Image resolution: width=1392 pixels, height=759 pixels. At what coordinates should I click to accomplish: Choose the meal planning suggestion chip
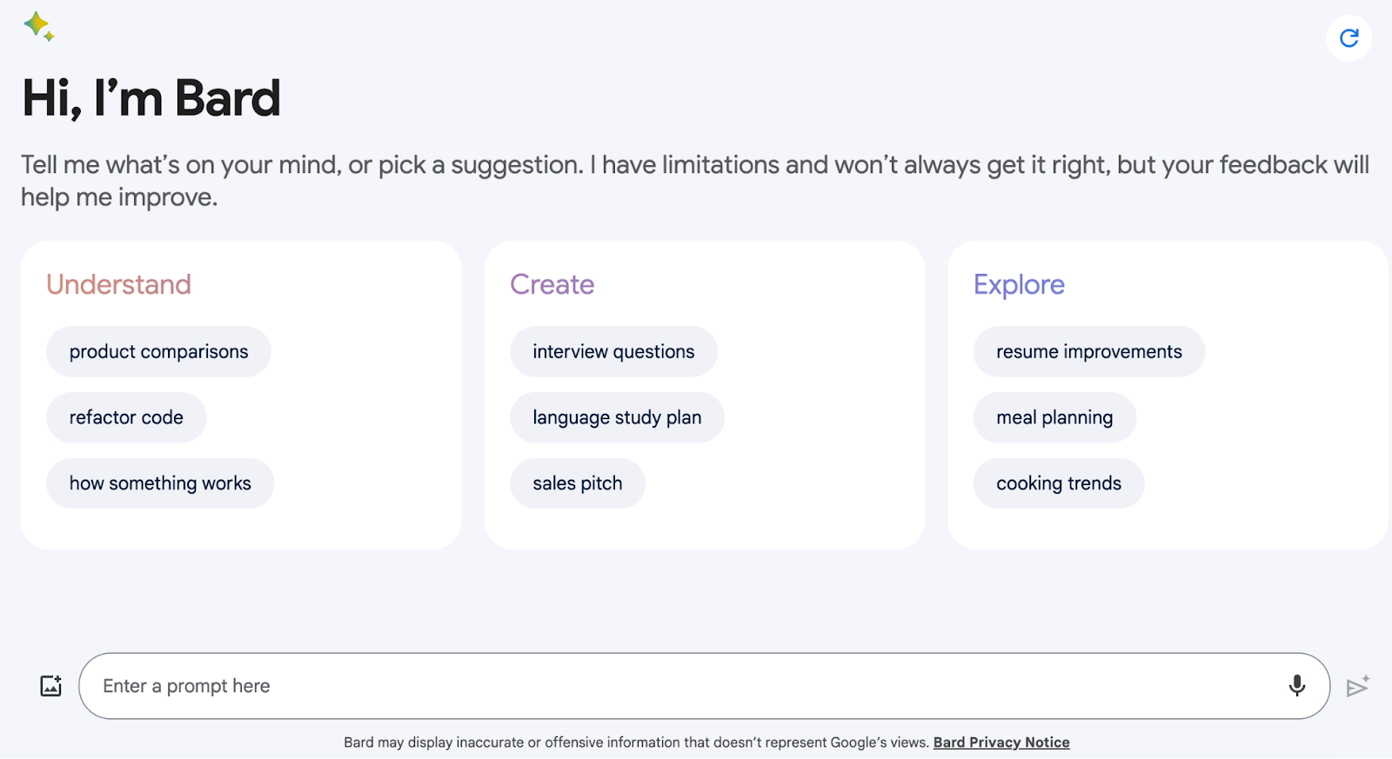(x=1054, y=418)
